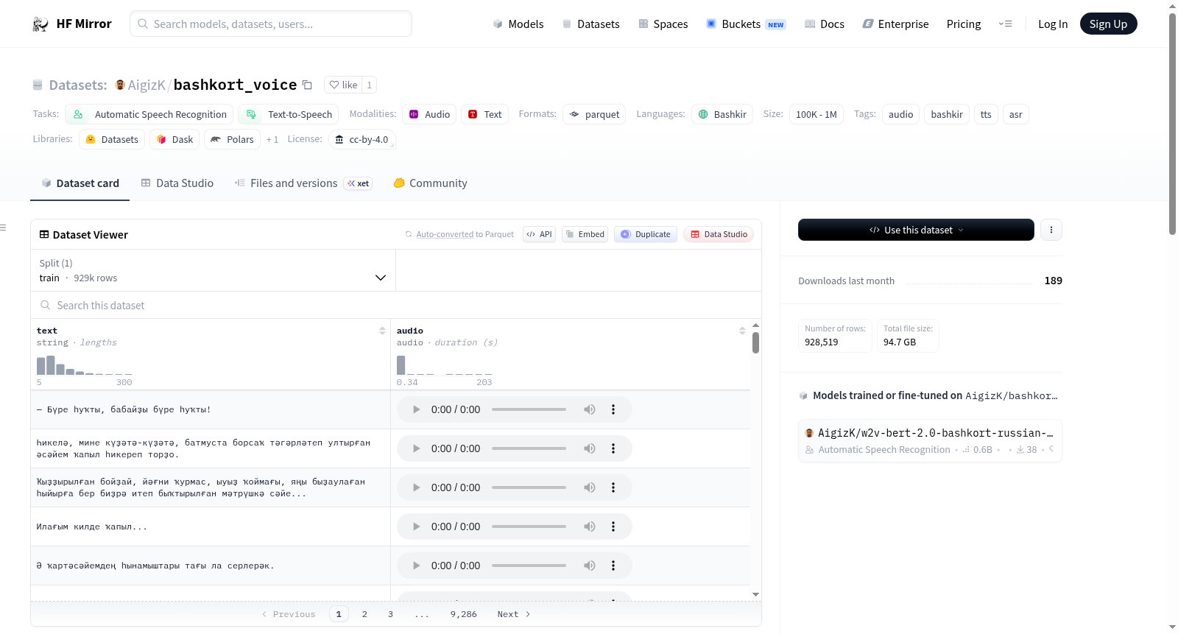Open Files and versions tab
1178x634 pixels.
coord(303,183)
